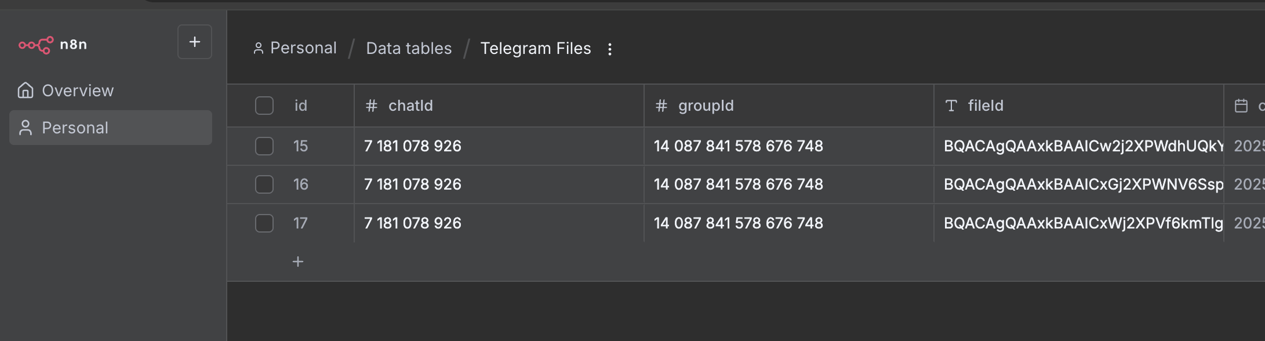This screenshot has height=341, width=1265.
Task: Tick the checkbox for row 16
Action: [x=264, y=184]
